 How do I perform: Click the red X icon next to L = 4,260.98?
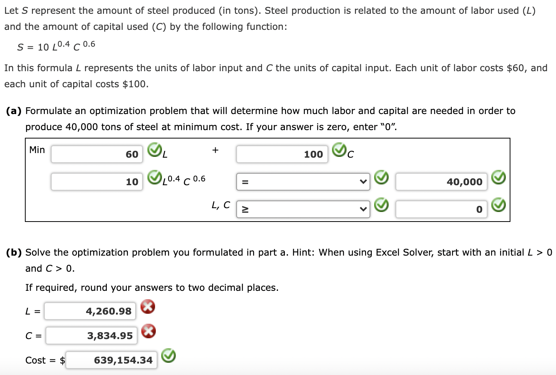coord(147,307)
